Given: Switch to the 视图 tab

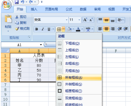Looking at the screenshot, I should [112, 9].
